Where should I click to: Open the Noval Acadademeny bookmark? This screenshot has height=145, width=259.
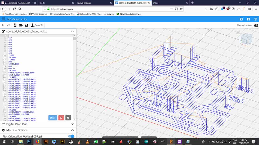pos(129,14)
